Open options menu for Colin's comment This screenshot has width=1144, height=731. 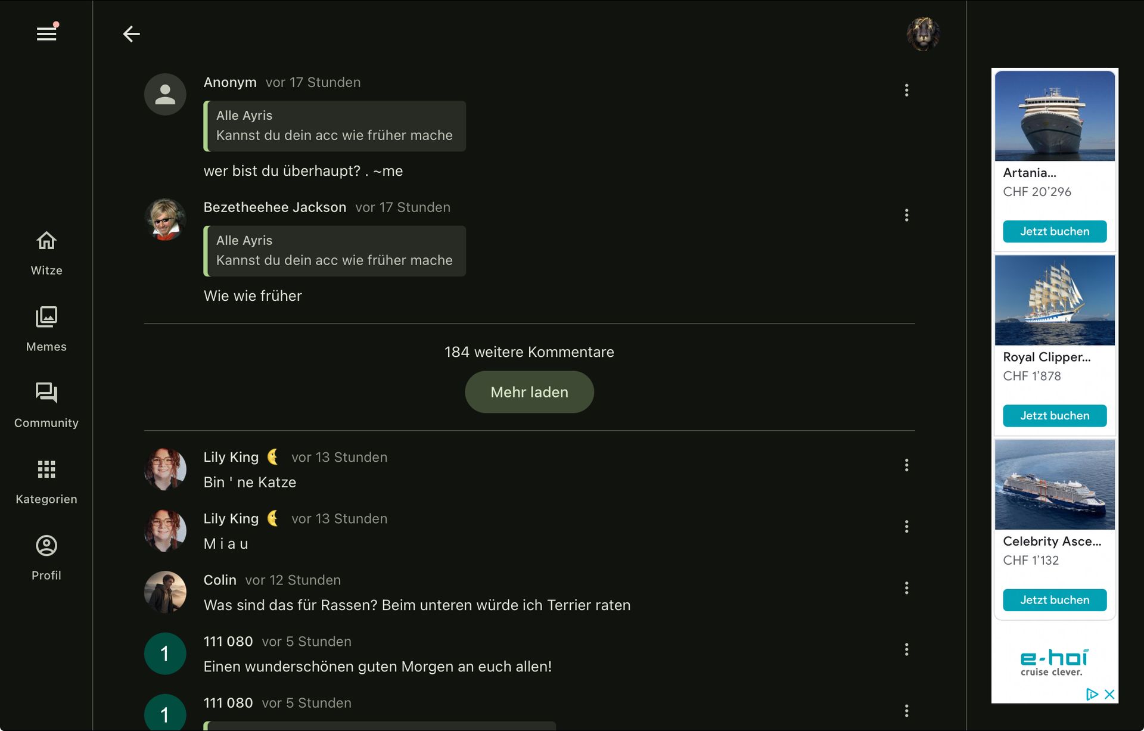(x=906, y=588)
